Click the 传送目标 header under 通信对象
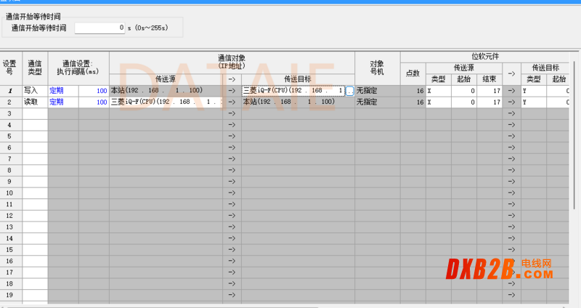Screen dimensions: 581x308 point(298,79)
